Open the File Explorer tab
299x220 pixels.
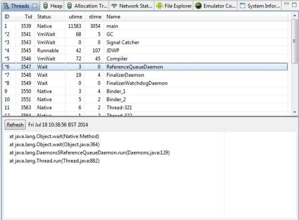pyautogui.click(x=174, y=6)
